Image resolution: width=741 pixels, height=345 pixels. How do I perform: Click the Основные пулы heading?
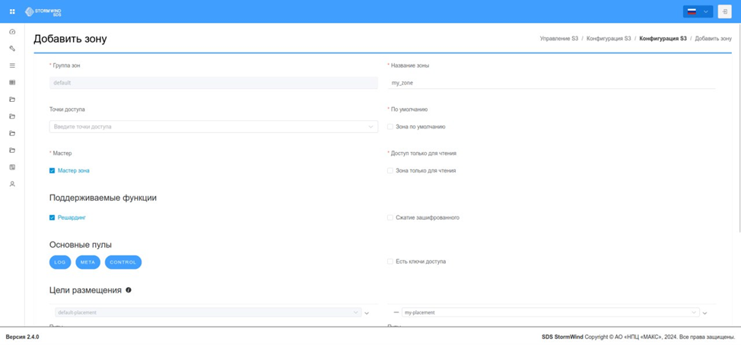[81, 245]
